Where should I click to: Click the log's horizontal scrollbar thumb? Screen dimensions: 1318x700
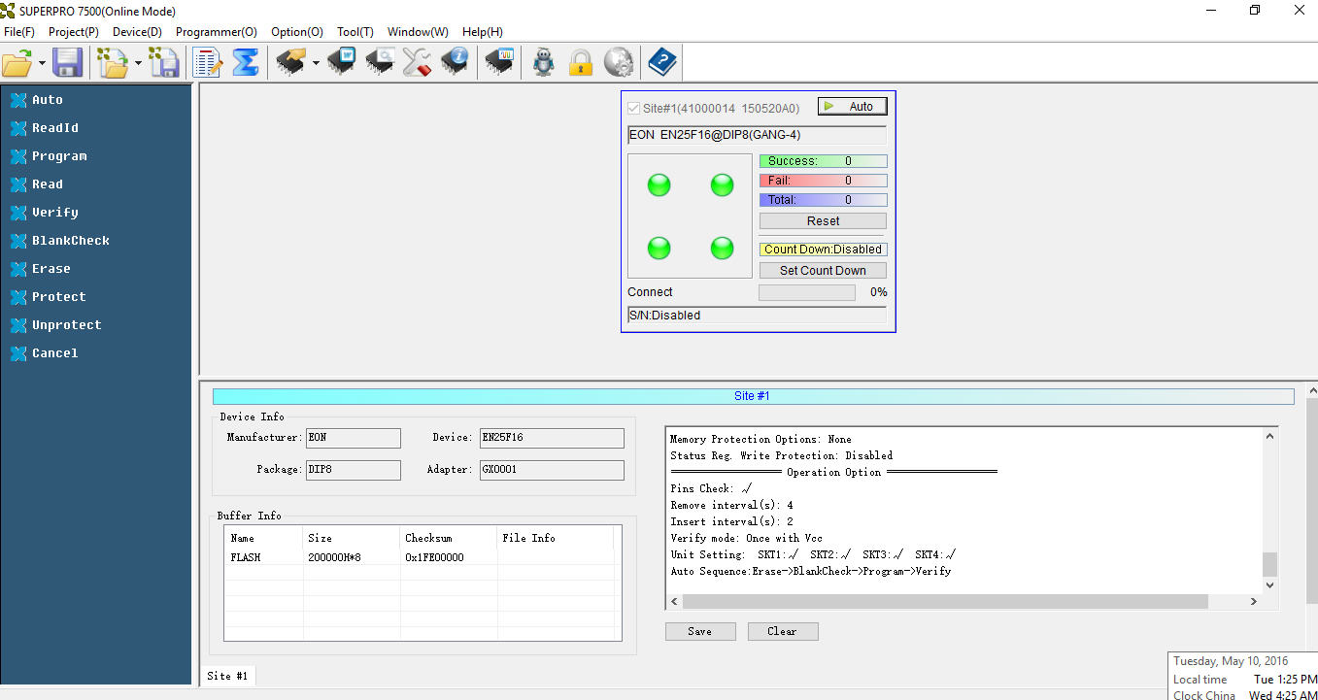pos(944,602)
